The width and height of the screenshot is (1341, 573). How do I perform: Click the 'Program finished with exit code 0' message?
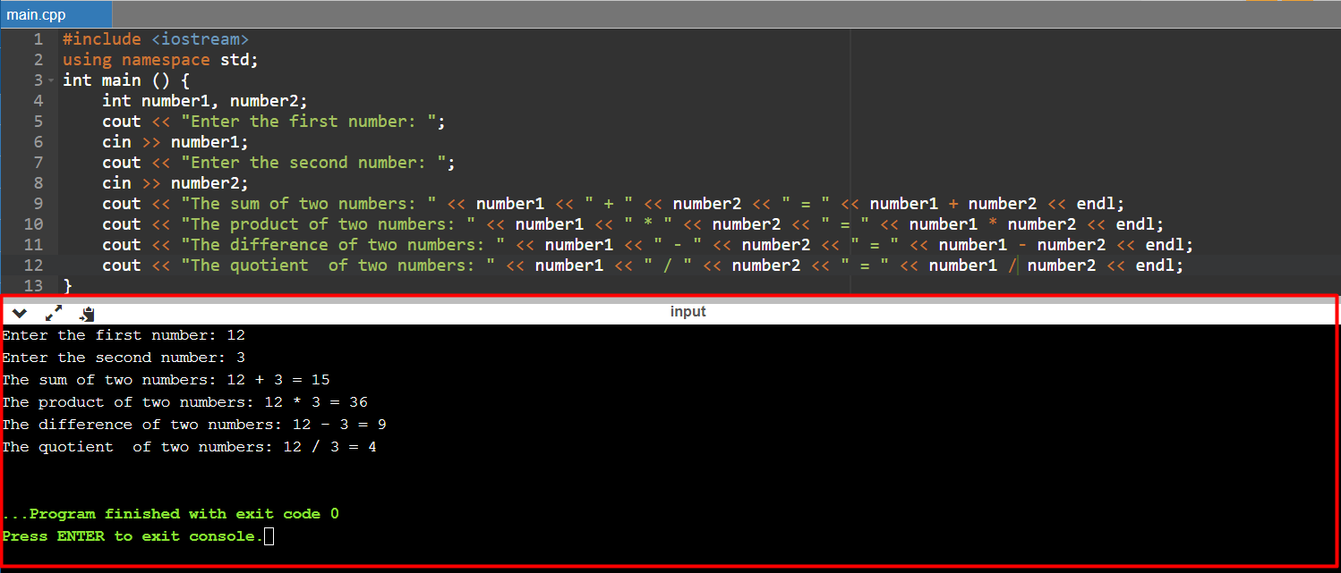(171, 514)
